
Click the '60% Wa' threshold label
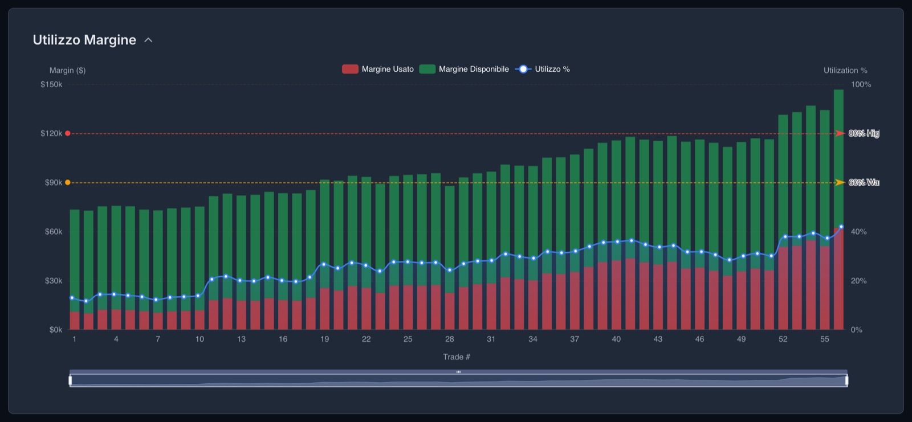[x=864, y=182]
